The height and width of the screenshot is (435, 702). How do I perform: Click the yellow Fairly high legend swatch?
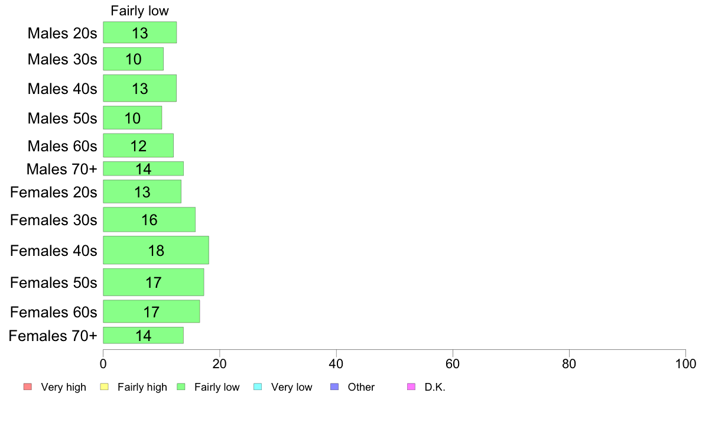[x=105, y=387]
